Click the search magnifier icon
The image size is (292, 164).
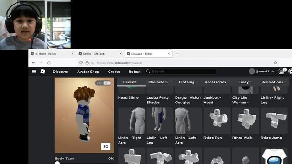148,72
